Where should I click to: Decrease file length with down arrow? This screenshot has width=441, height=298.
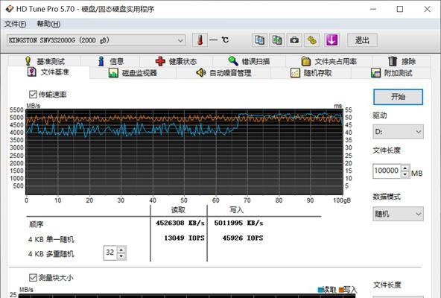click(405, 174)
